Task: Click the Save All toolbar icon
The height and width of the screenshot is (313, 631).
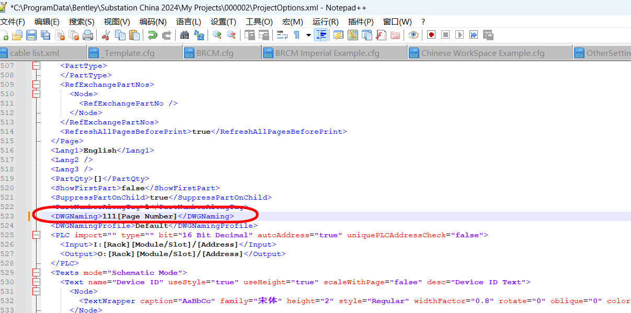Action: tap(45, 35)
